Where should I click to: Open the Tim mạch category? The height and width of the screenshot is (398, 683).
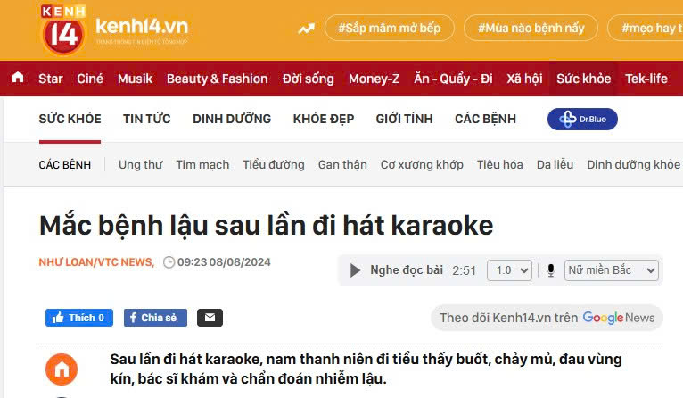tap(202, 165)
